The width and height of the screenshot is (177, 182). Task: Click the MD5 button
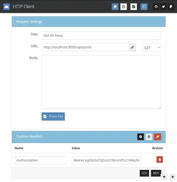click(x=156, y=173)
